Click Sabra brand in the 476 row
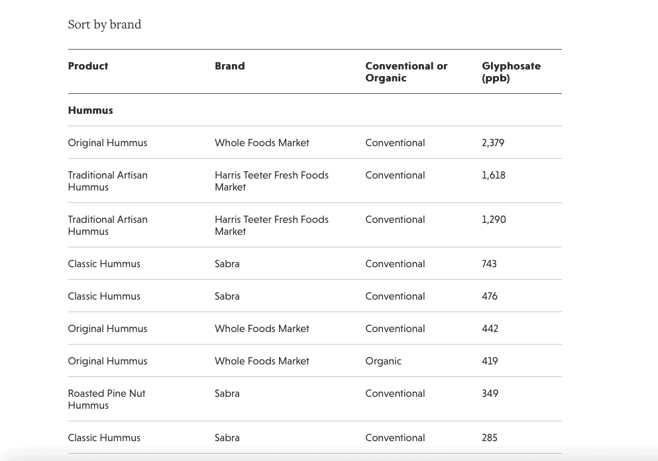The image size is (658, 461). point(227,296)
